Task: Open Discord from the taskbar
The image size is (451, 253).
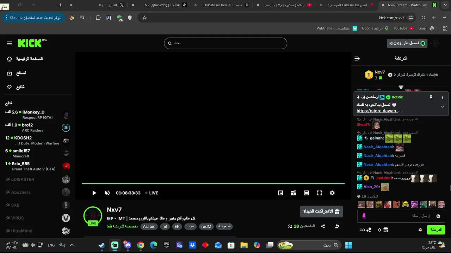Action: click(128, 245)
